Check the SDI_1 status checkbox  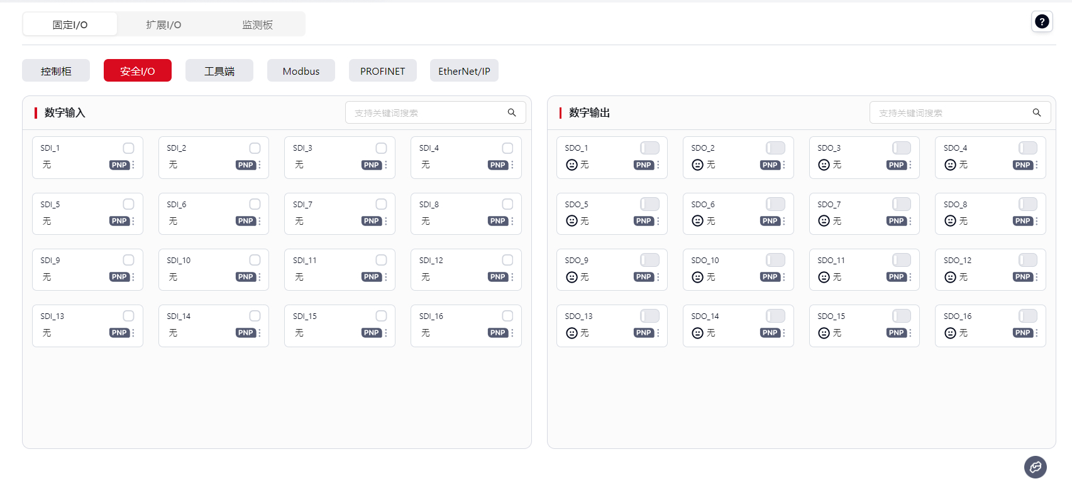tap(128, 148)
